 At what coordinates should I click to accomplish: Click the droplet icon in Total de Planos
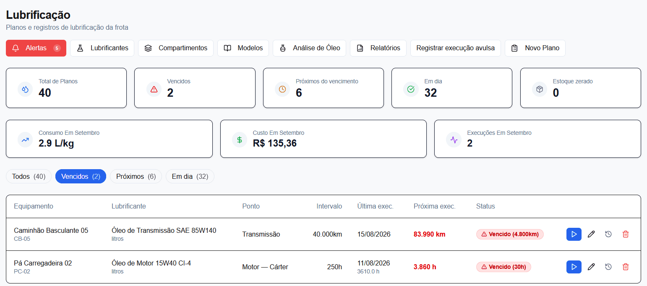pos(25,89)
